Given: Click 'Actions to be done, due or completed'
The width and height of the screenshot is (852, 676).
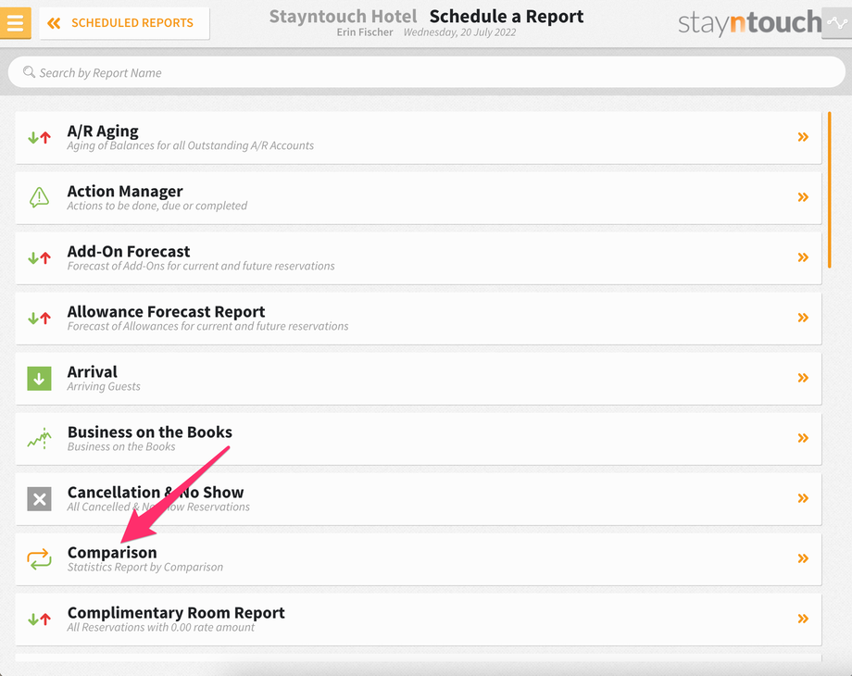Looking at the screenshot, I should (157, 206).
